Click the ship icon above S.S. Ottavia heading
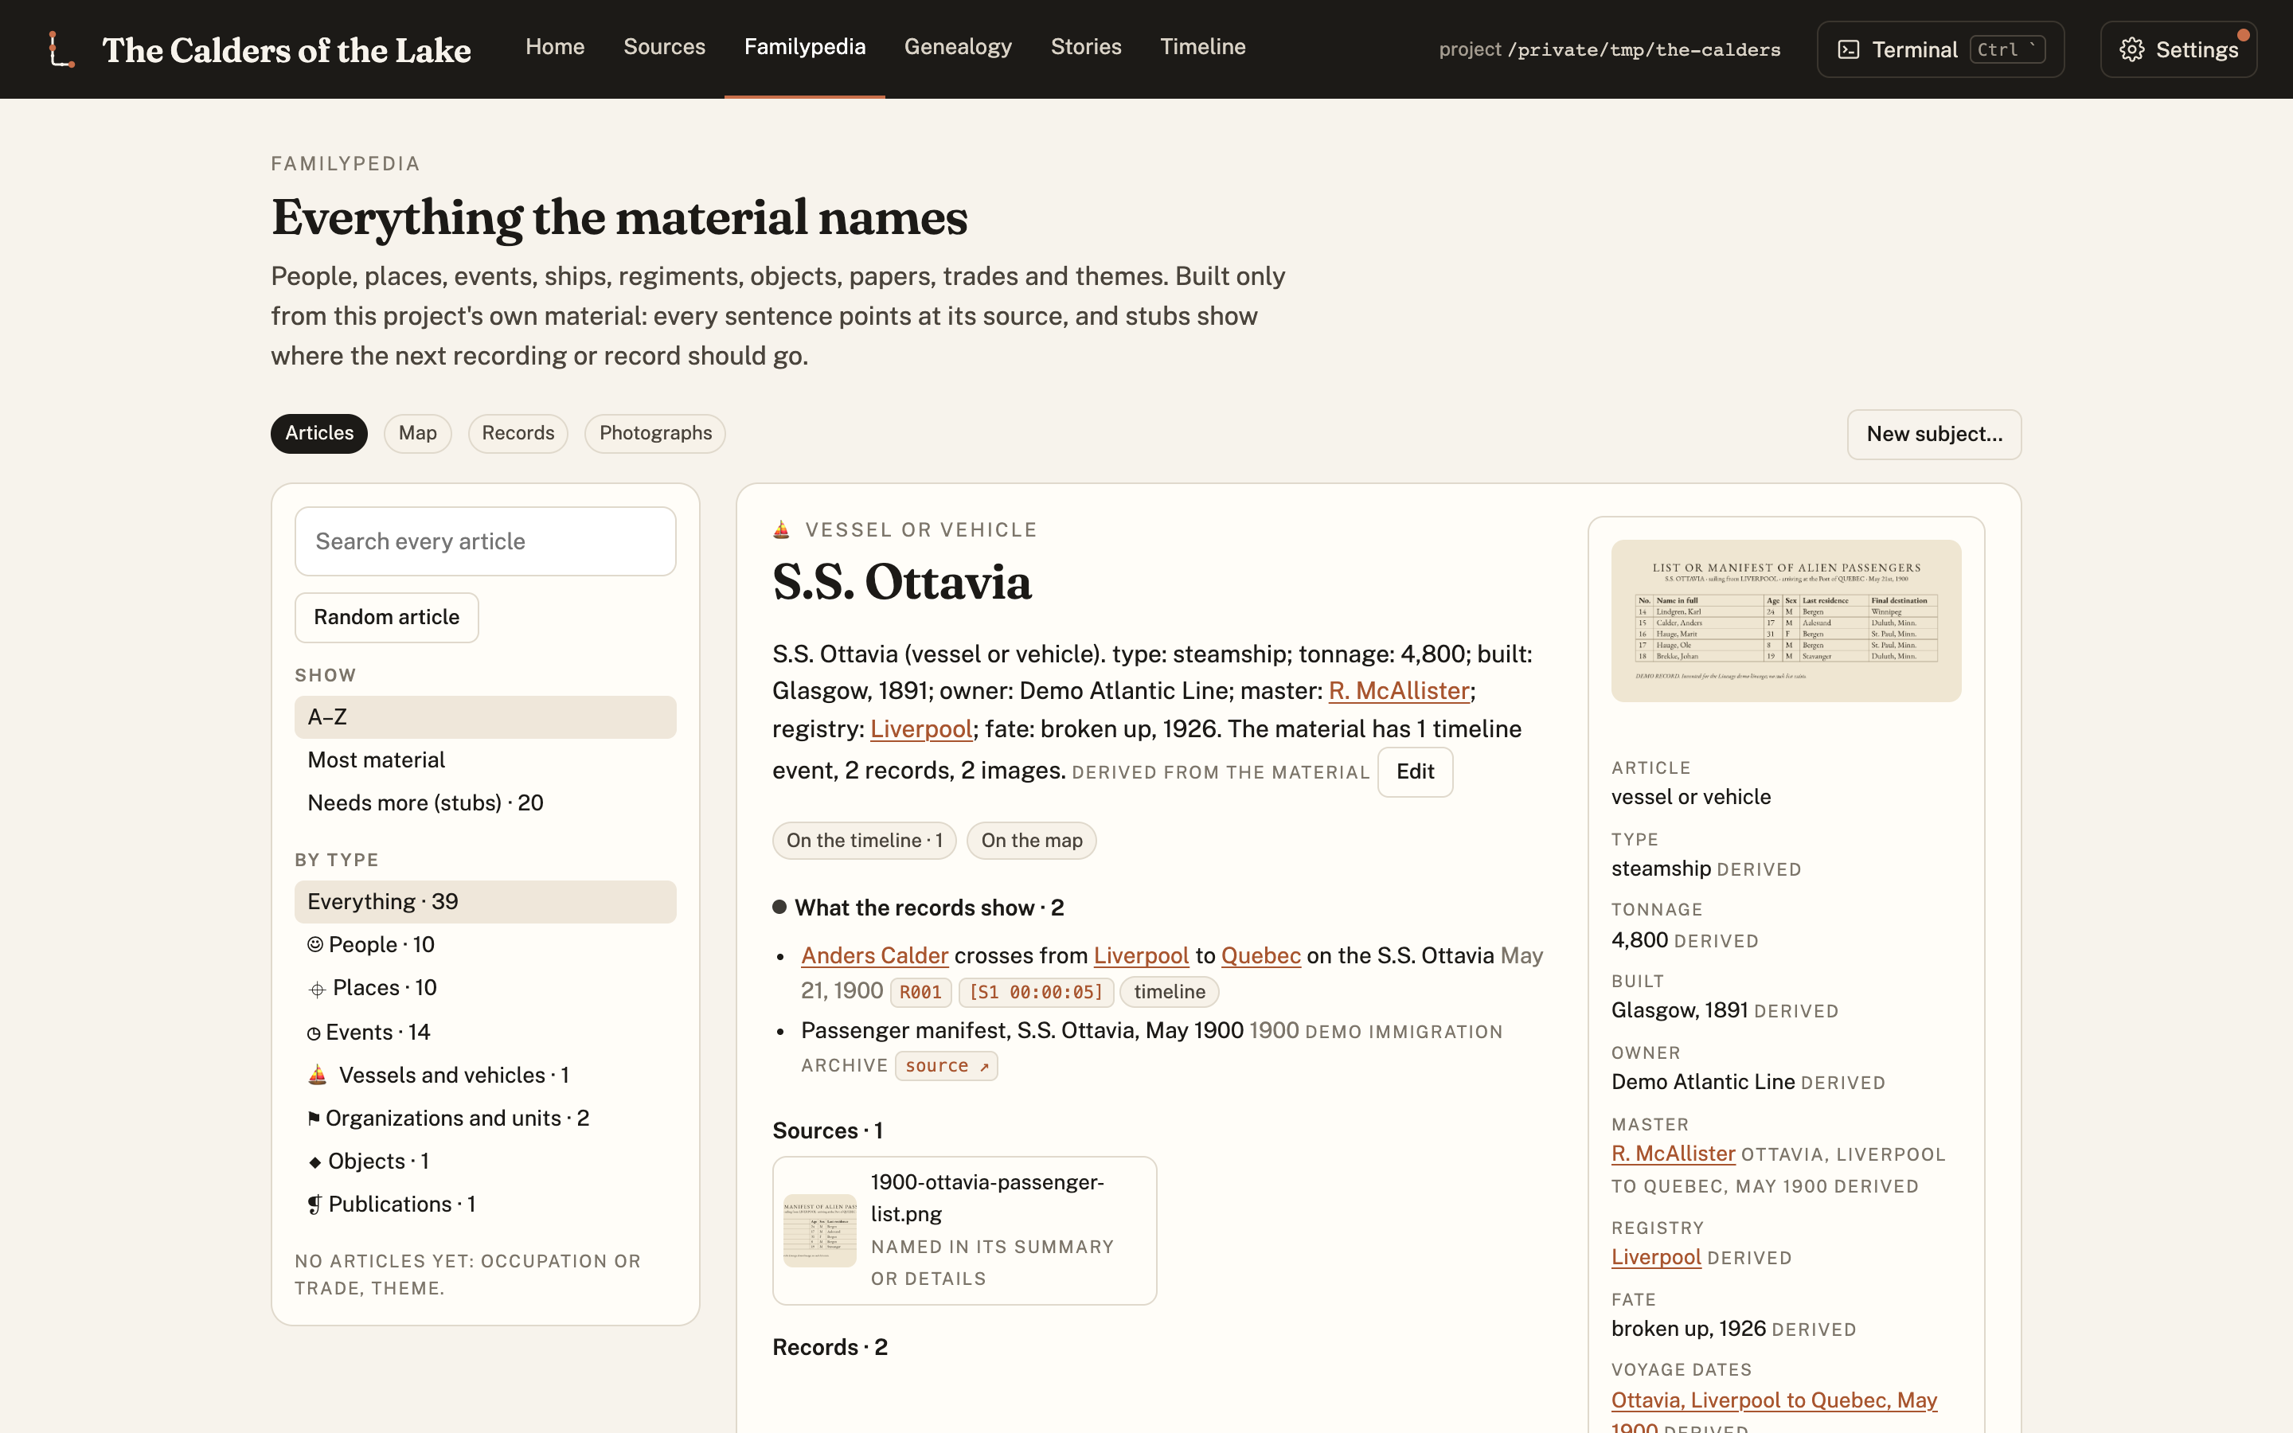2293x1433 pixels. coord(781,529)
